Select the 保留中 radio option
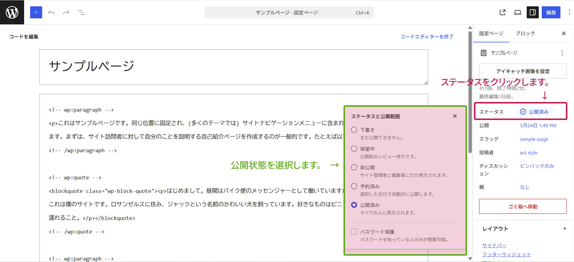This screenshot has height=262, width=574. point(354,149)
